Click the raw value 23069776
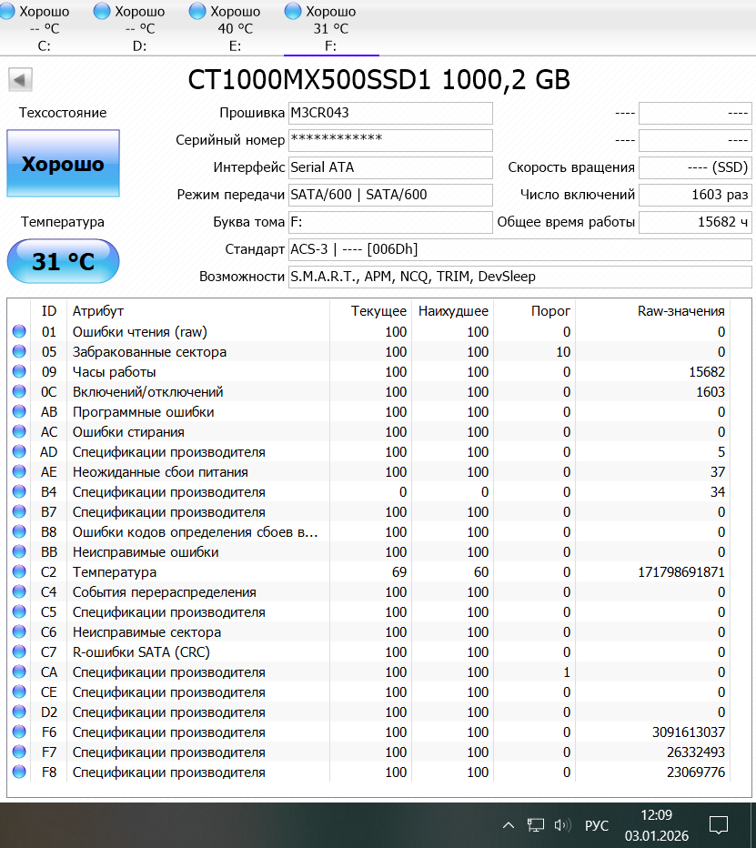Image resolution: width=756 pixels, height=848 pixels. 696,772
